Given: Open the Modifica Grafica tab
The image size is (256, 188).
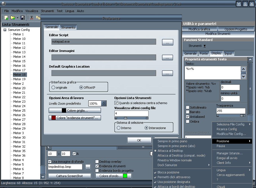Looking at the screenshot, I should point(199,29).
